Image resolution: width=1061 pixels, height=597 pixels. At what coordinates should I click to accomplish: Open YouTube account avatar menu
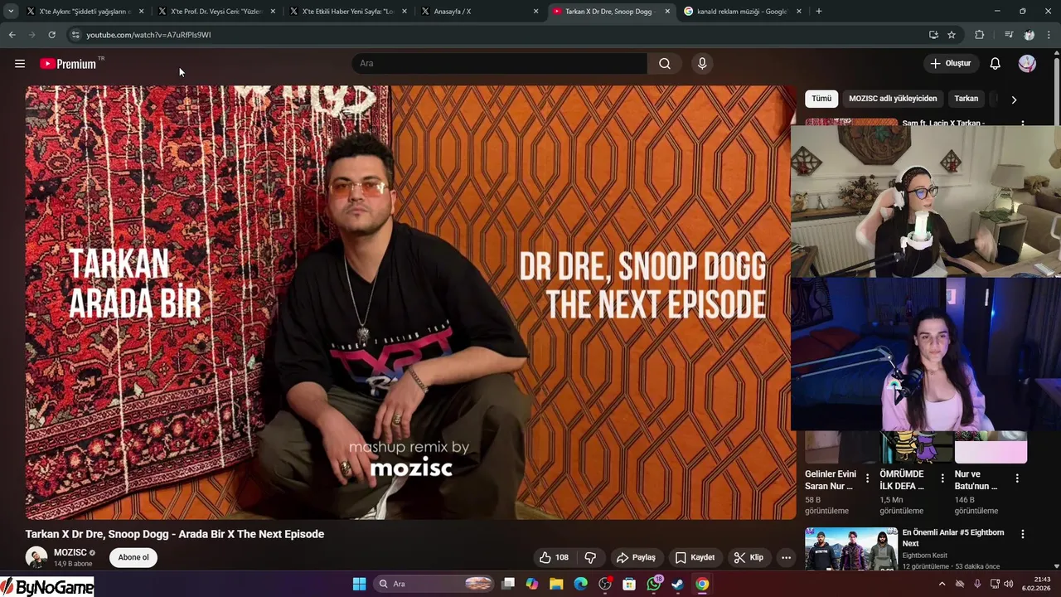(1027, 64)
